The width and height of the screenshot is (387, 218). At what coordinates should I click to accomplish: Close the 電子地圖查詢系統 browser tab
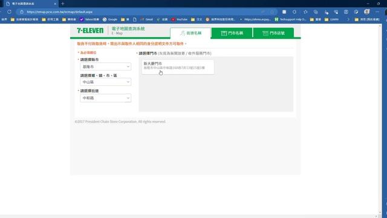coord(55,4)
